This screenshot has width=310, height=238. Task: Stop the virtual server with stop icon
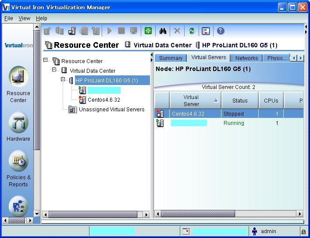[121, 31]
